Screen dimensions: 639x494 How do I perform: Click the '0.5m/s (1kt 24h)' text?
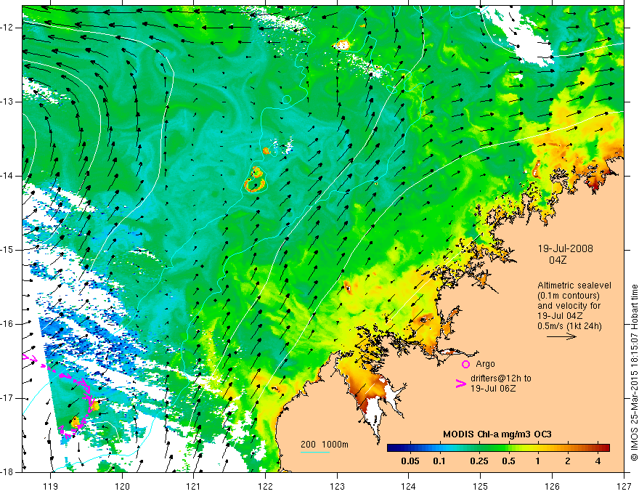[x=569, y=325]
